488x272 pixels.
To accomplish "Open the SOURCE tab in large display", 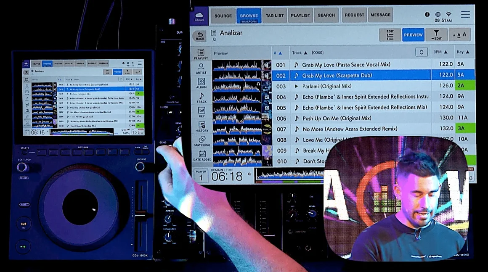I will point(223,16).
